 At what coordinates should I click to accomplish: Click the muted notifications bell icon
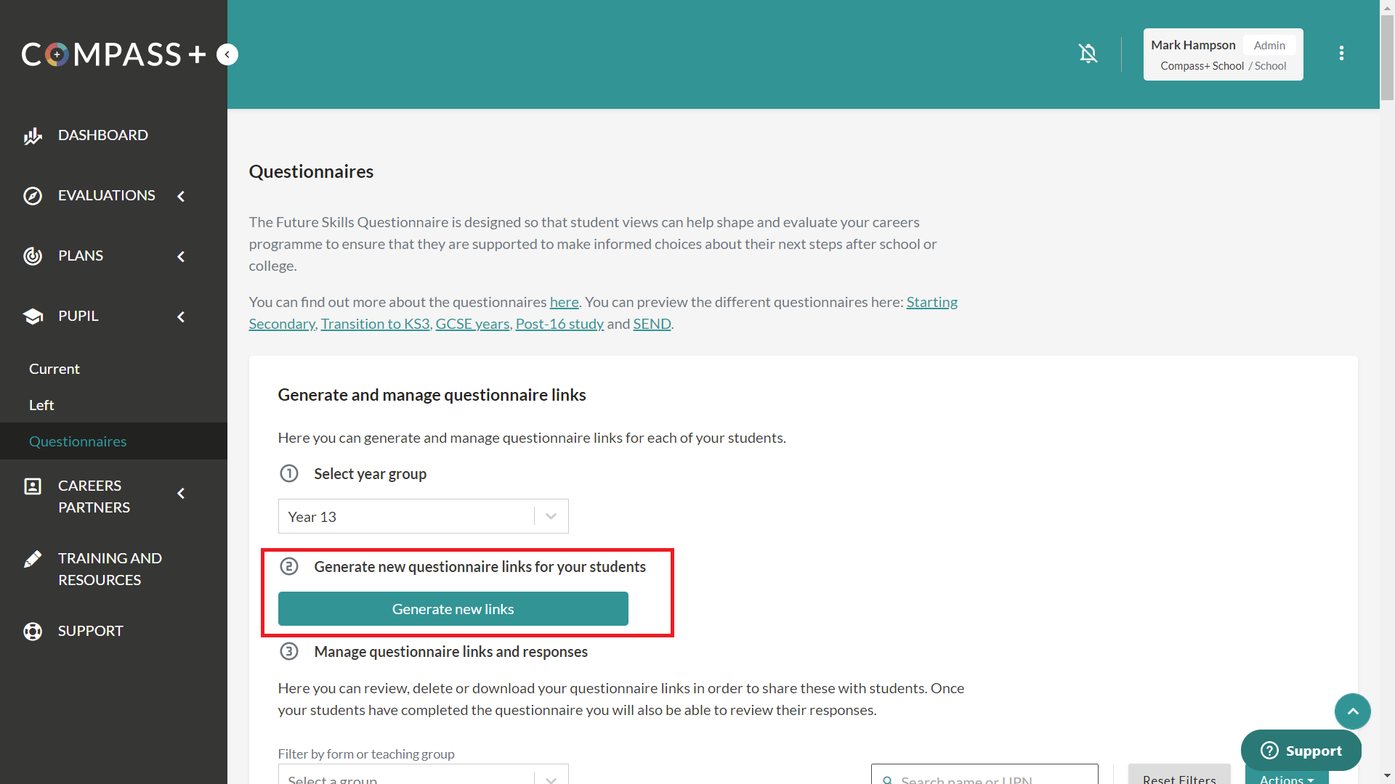pos(1088,54)
